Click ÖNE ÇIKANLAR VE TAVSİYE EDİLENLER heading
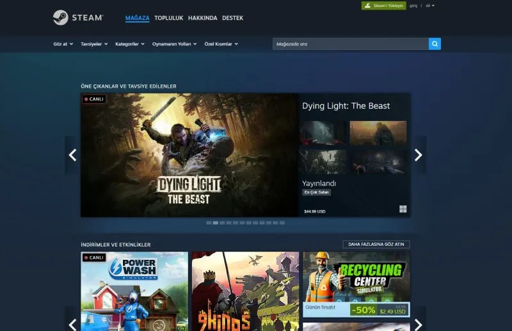 (x=129, y=86)
